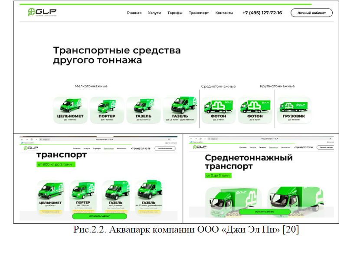Open Личный кабинет on the Среднетоннажный транспорт page
The width and height of the screenshot is (347, 254).
pyautogui.click(x=325, y=147)
